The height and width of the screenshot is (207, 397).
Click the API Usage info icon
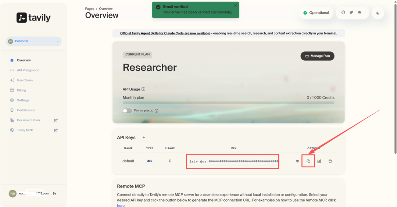pos(143,89)
